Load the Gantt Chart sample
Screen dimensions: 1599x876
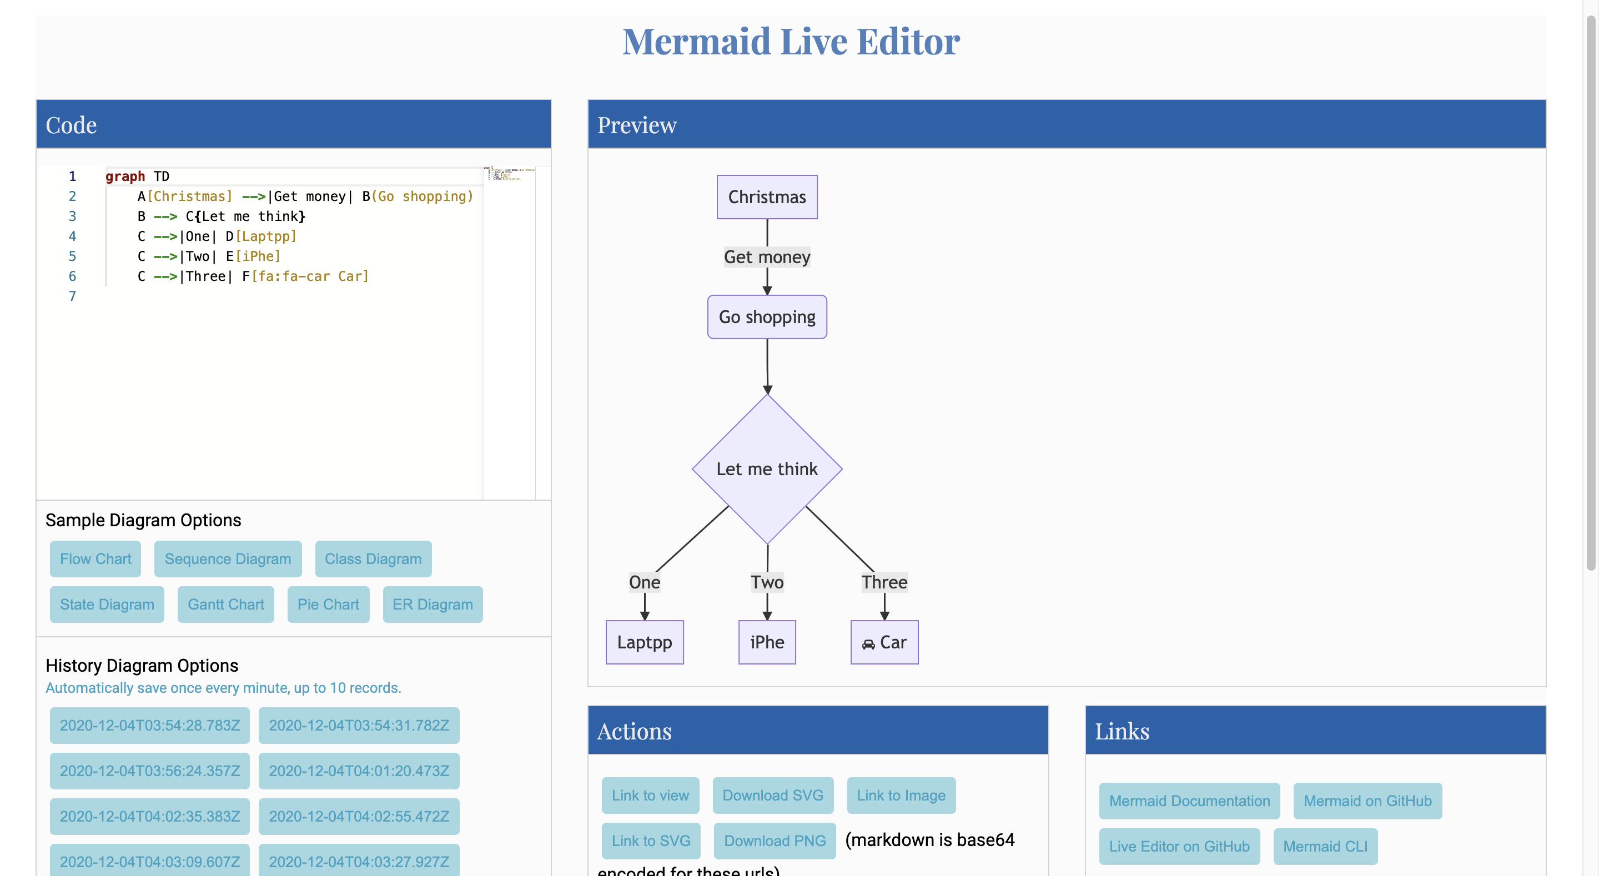pyautogui.click(x=226, y=604)
